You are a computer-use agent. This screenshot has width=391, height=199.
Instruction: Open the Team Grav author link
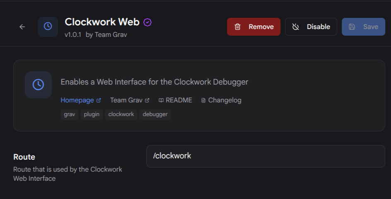pyautogui.click(x=130, y=100)
